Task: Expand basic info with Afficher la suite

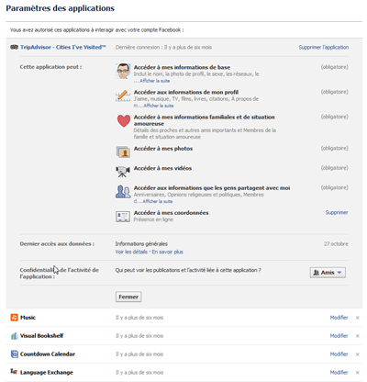Action: (155, 81)
